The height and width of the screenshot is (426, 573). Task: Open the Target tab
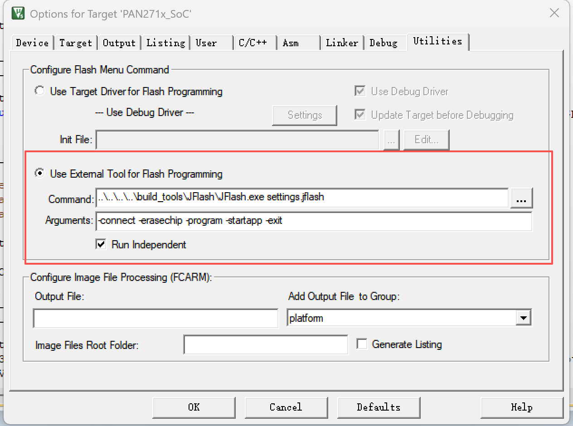[76, 43]
